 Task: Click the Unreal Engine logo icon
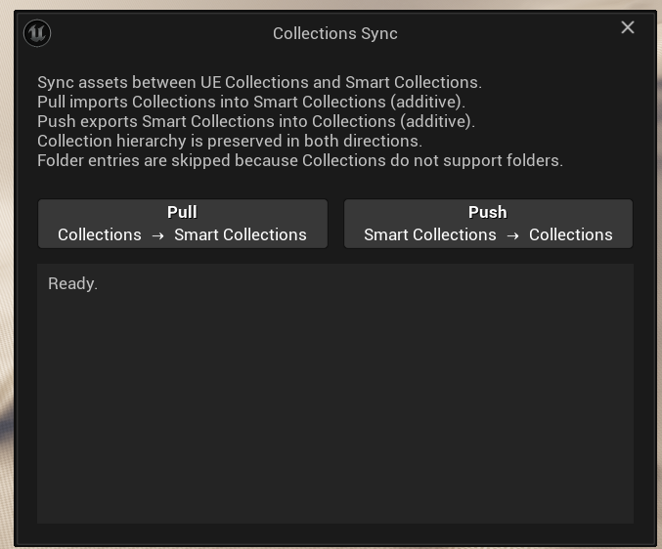point(37,33)
